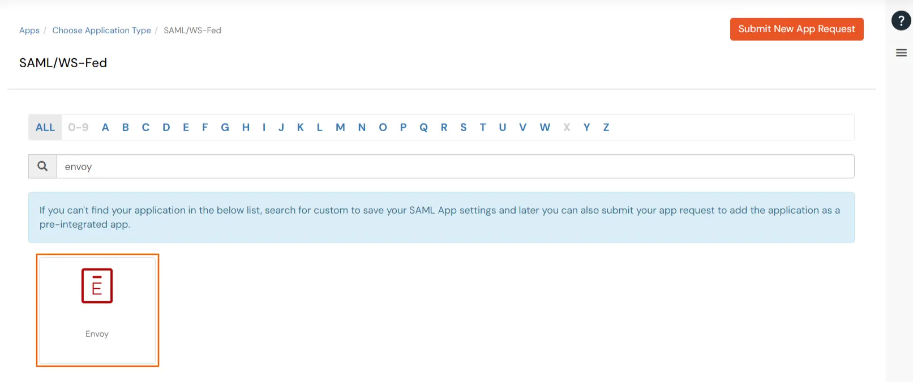Viewport: 913px width, 382px height.
Task: Filter apps by letter E
Action: tap(186, 128)
